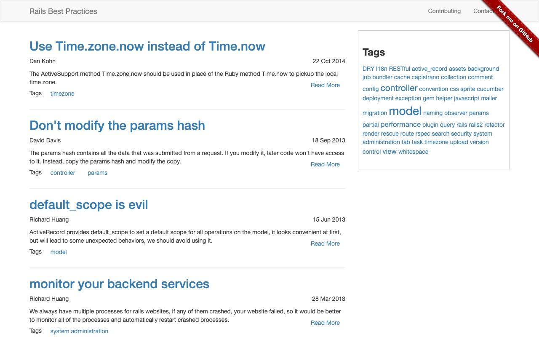Click the cache tag in Tags cloud
The height and width of the screenshot is (337, 539).
pyautogui.click(x=402, y=77)
